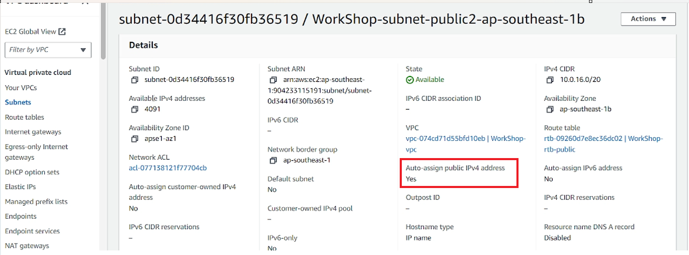Click the green Available status icon
The height and width of the screenshot is (255, 689).
(x=410, y=80)
